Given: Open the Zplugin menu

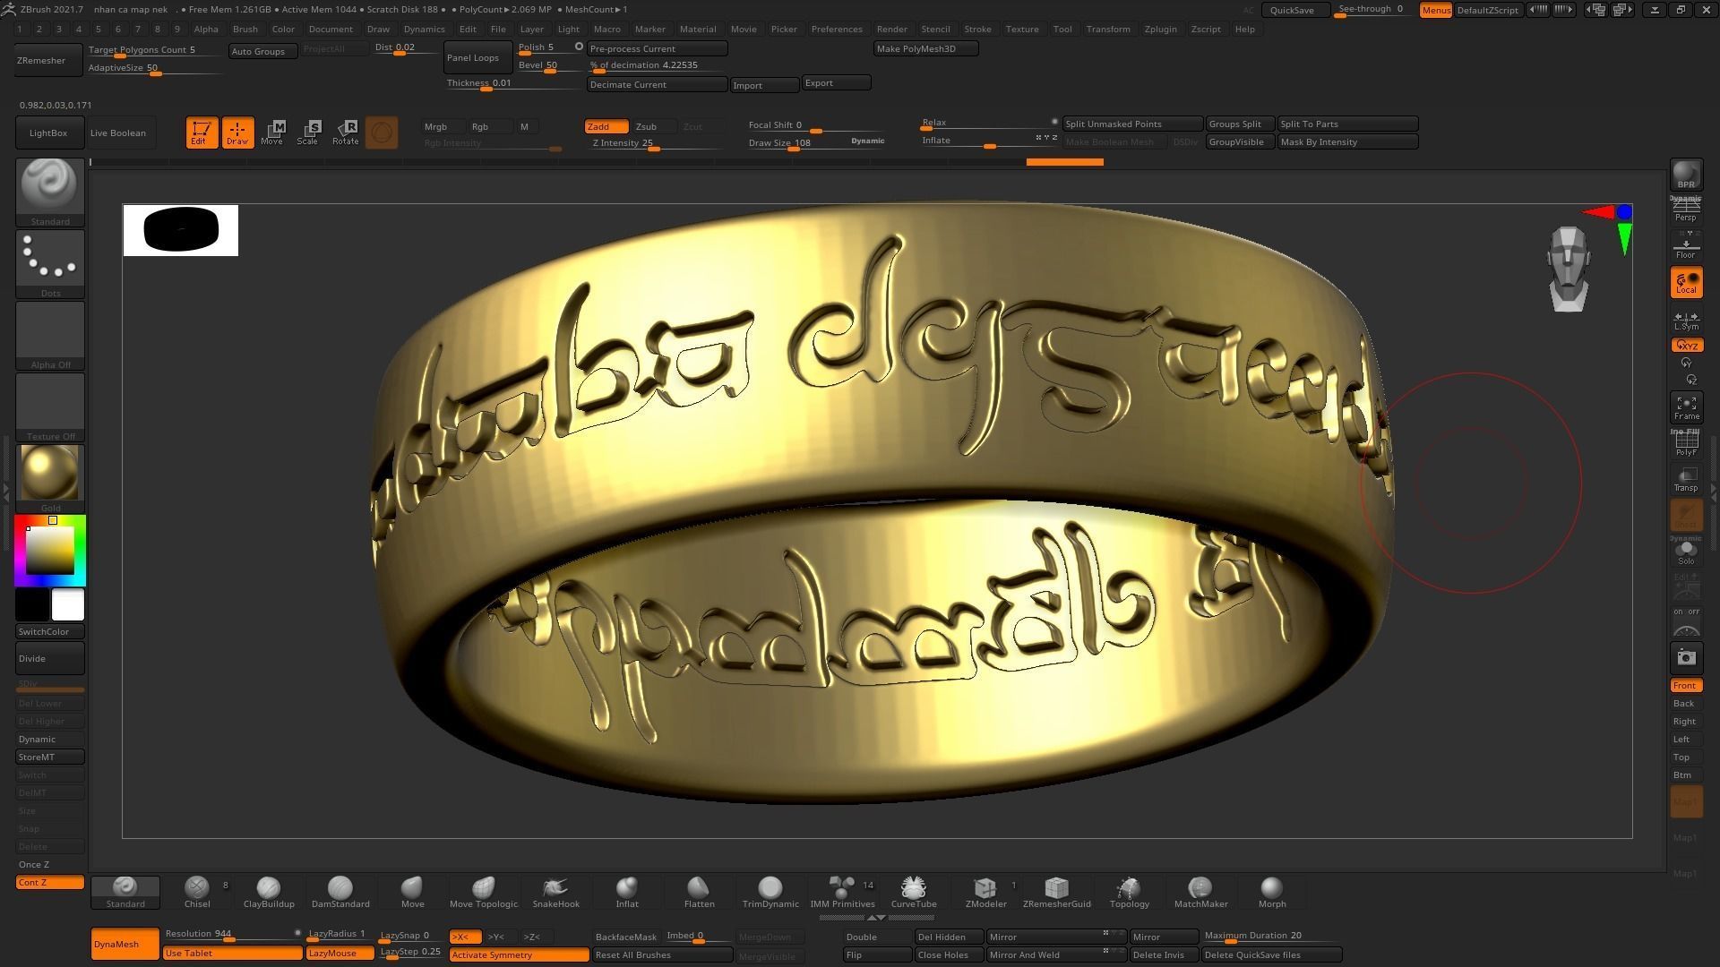Looking at the screenshot, I should (x=1160, y=29).
